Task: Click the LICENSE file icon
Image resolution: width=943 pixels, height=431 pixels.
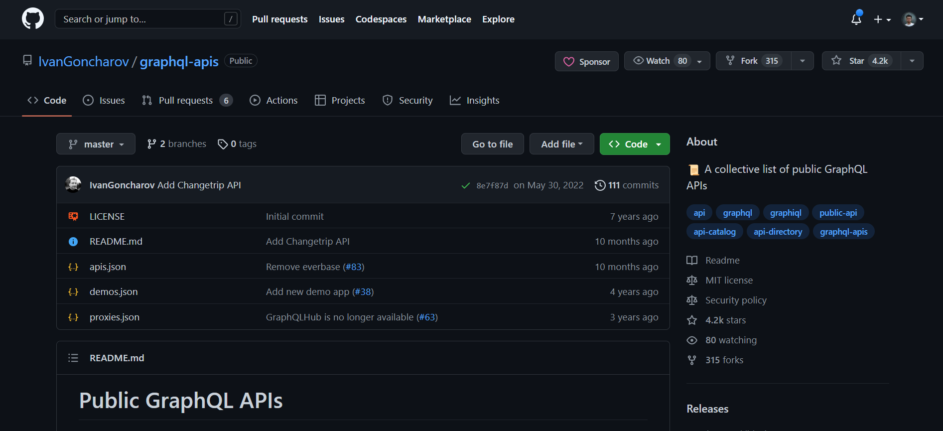Action: tap(73, 216)
